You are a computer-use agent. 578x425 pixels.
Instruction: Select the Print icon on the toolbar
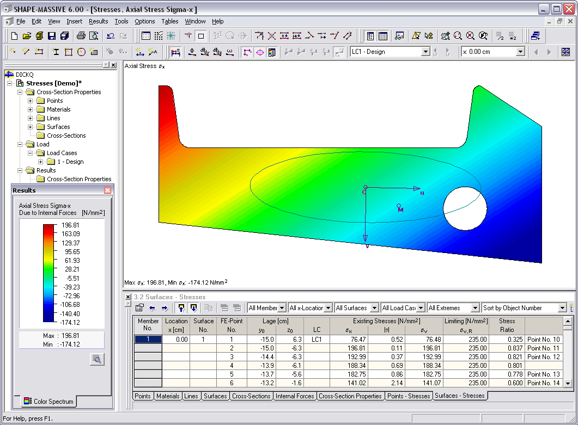80,35
